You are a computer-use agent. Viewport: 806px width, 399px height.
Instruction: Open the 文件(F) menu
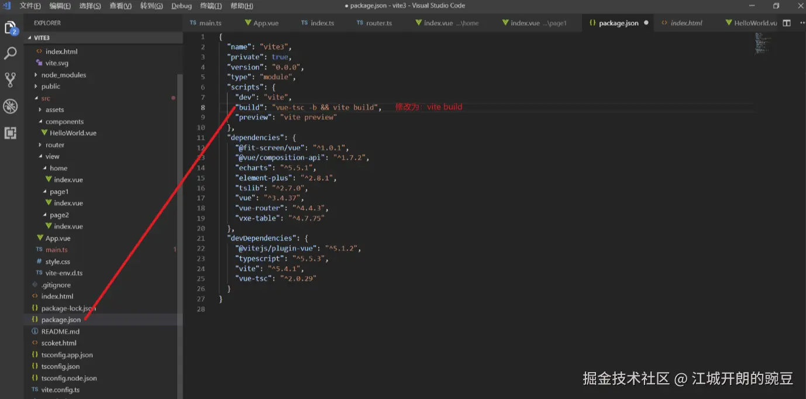click(30, 6)
